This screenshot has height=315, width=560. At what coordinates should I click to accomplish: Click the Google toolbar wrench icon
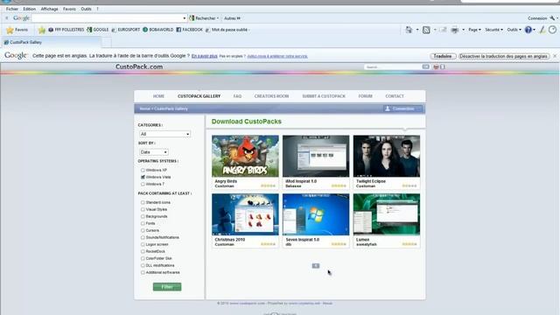pyautogui.click(x=552, y=17)
